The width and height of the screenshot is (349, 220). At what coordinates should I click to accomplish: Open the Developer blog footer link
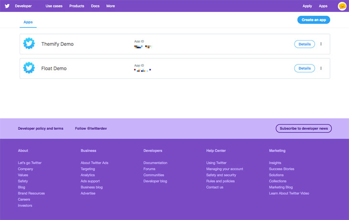pyautogui.click(x=155, y=181)
